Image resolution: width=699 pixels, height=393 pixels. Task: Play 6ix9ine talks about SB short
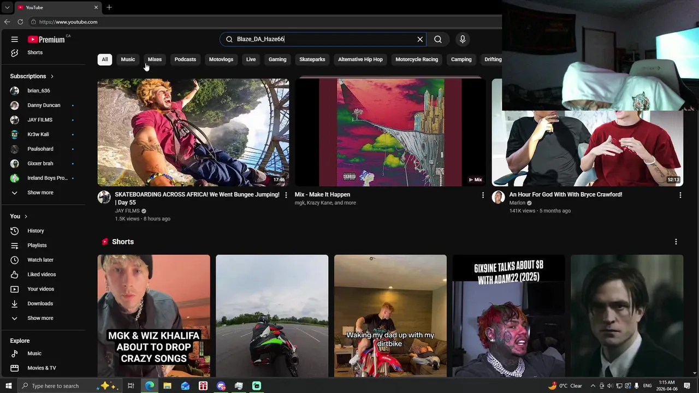pyautogui.click(x=508, y=315)
